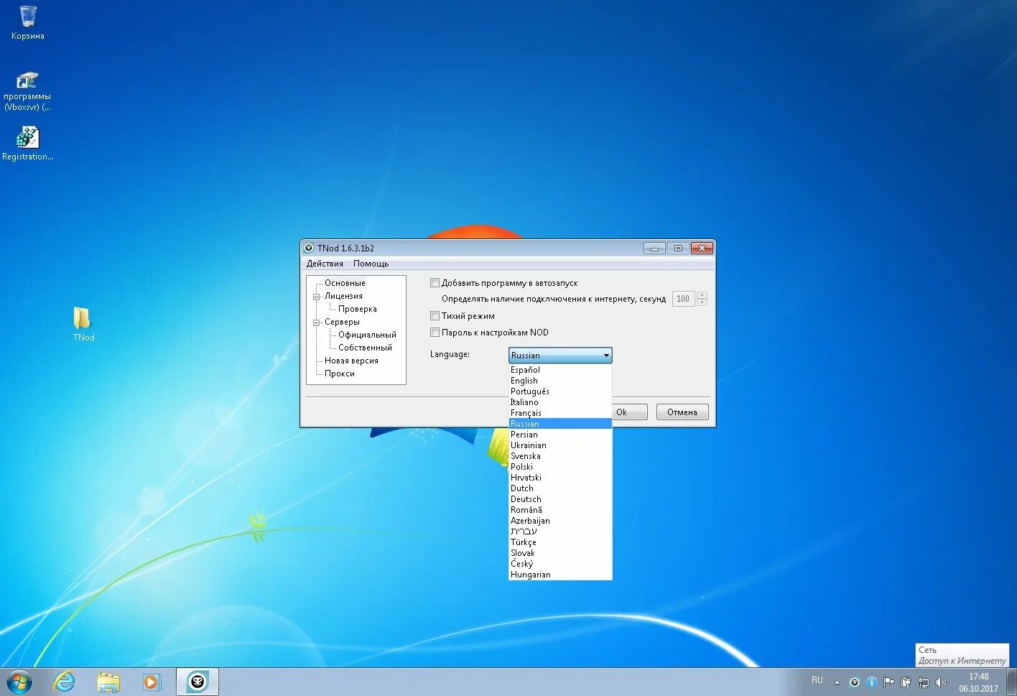This screenshot has width=1017, height=696.
Task: Open Windows Explorer from the taskbar
Action: [x=108, y=682]
